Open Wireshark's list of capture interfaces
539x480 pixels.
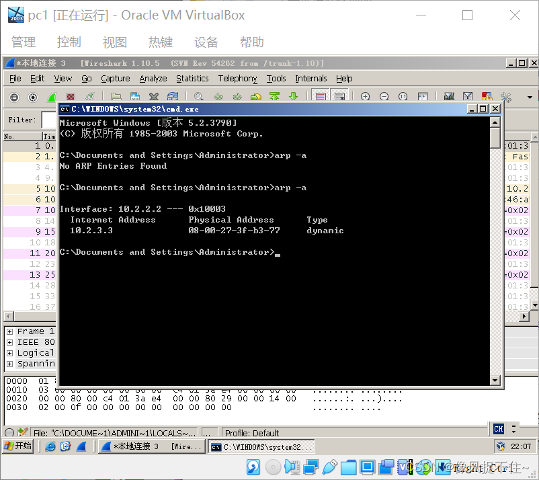(x=14, y=97)
